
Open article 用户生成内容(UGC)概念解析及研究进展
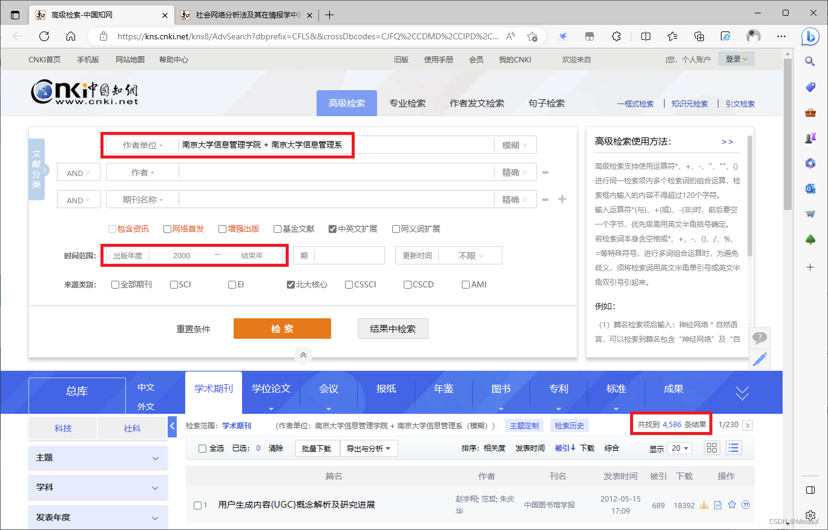297,505
